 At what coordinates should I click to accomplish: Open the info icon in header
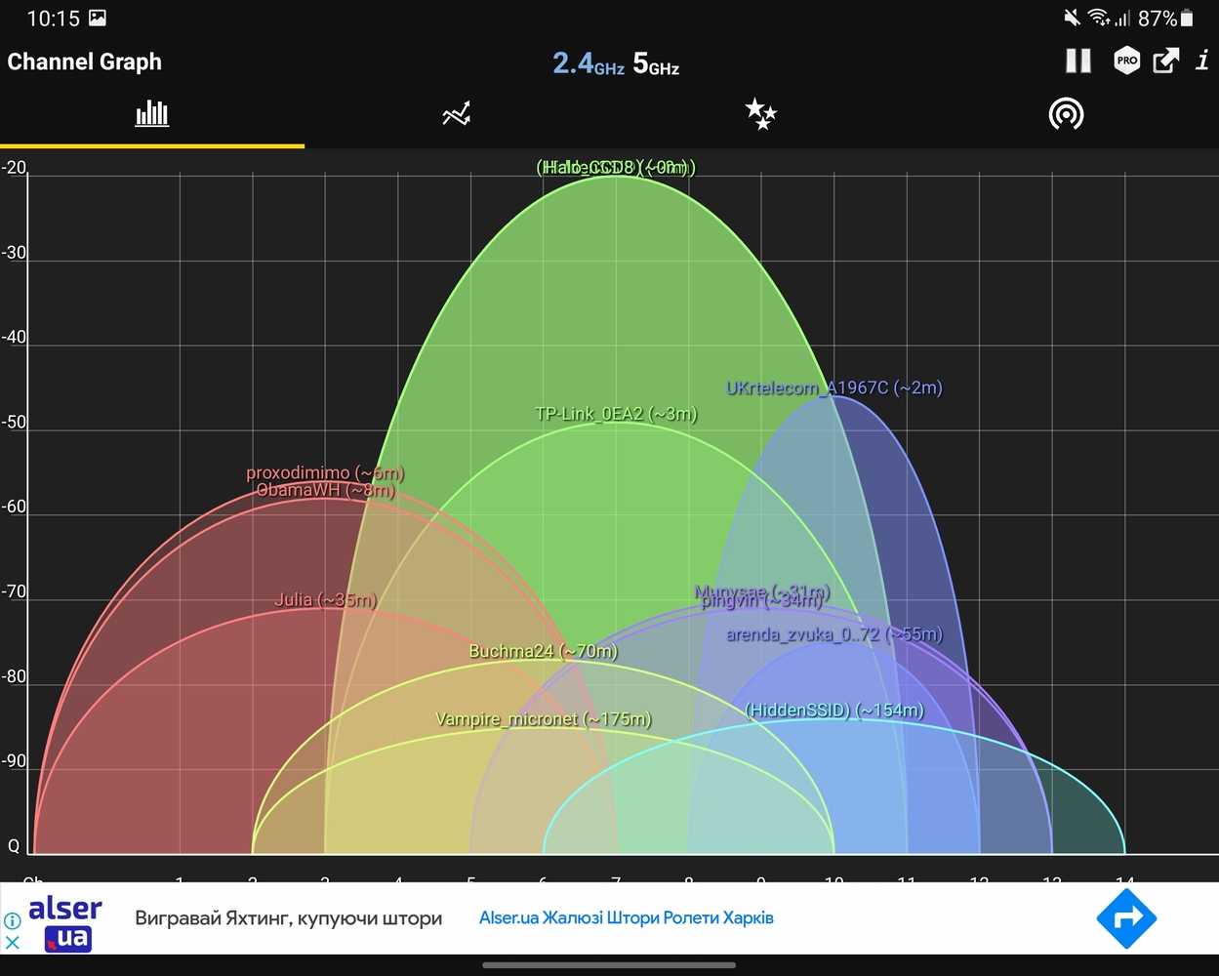tap(1202, 61)
